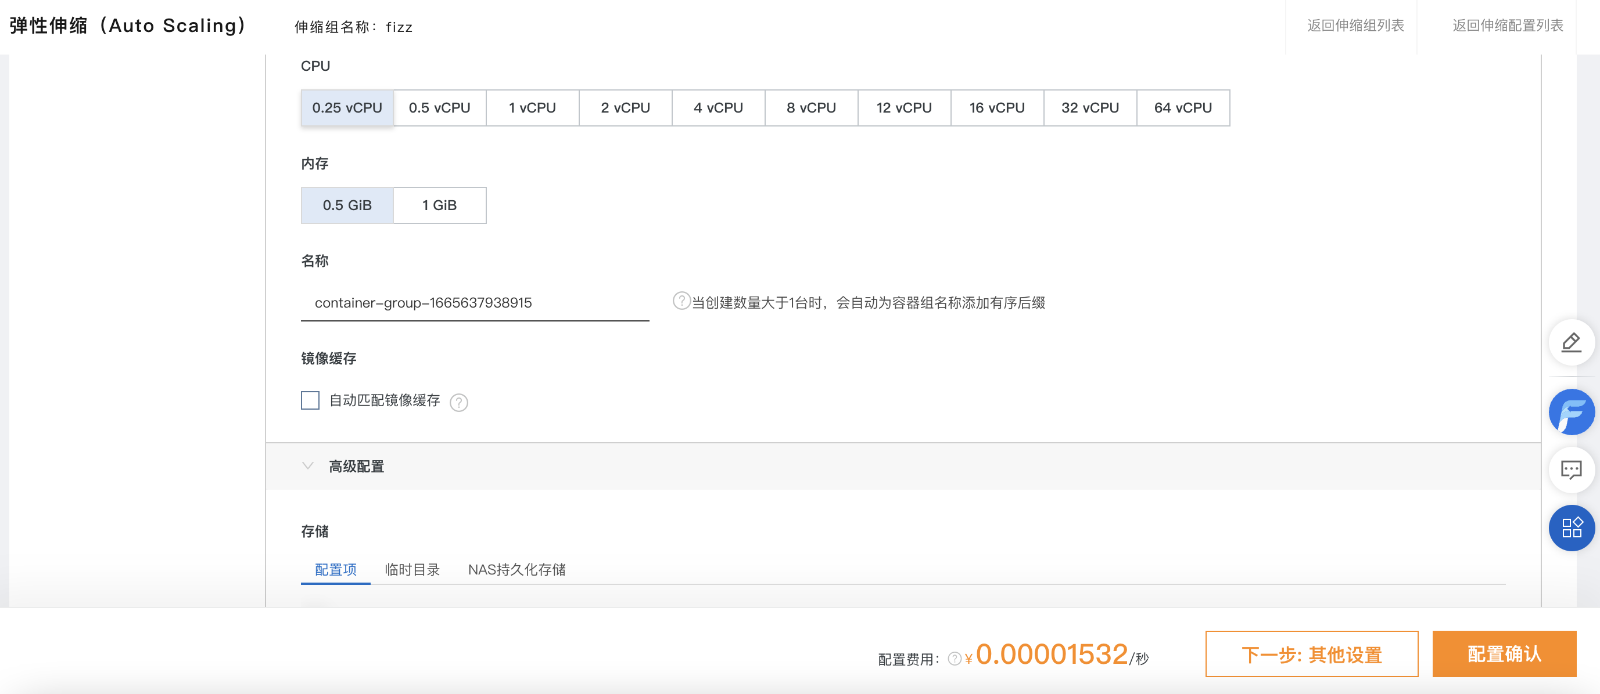Click the edit pencil floating icon
This screenshot has width=1600, height=694.
pyautogui.click(x=1571, y=342)
